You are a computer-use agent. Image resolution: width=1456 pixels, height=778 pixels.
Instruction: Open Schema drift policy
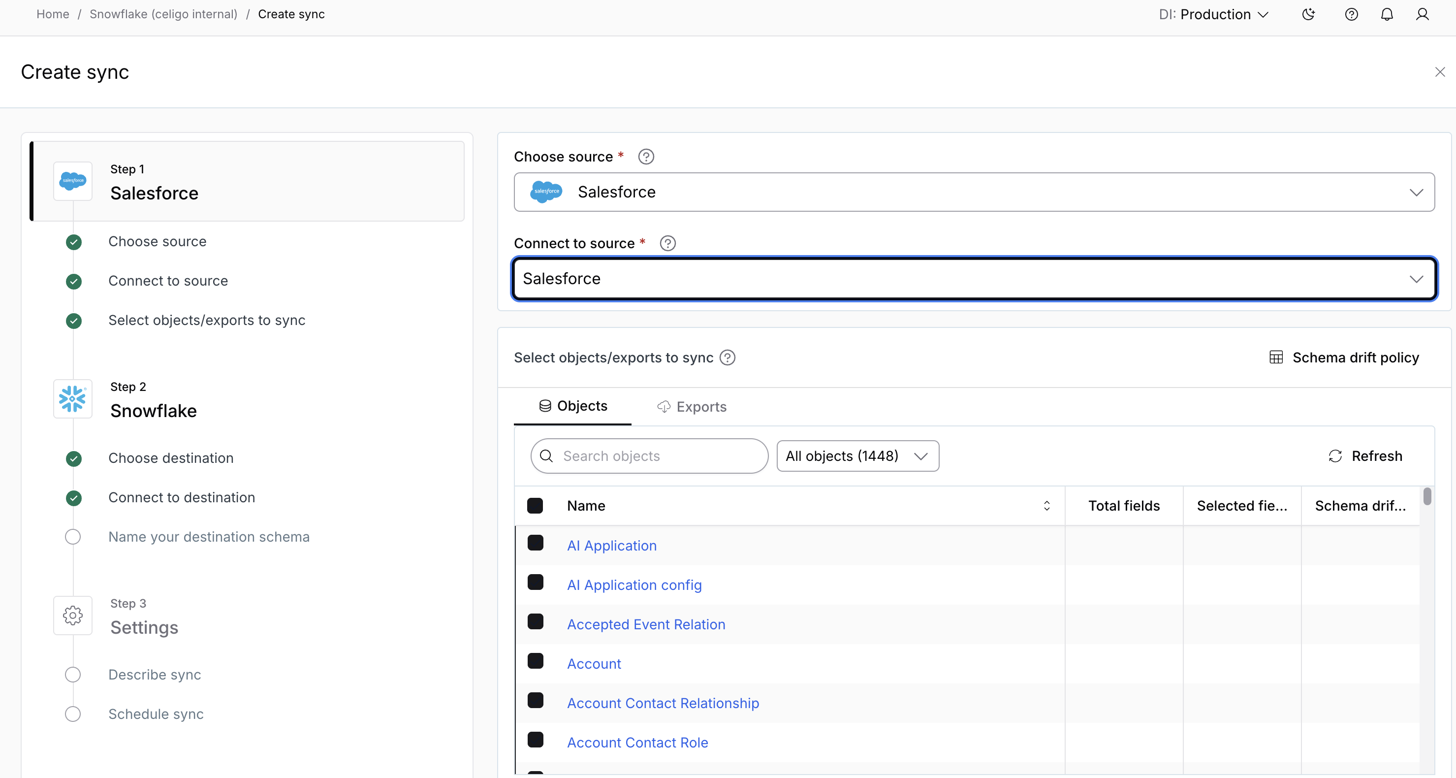pos(1344,358)
